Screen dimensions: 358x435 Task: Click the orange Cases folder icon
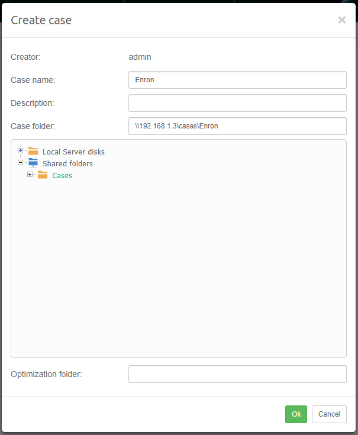43,175
